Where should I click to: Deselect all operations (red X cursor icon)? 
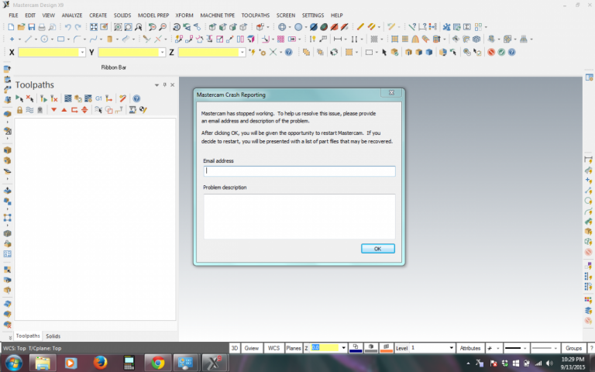(30, 98)
